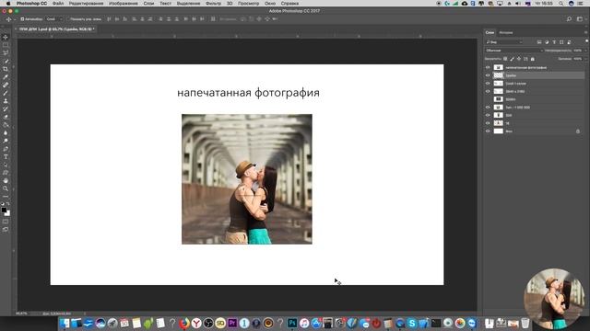Toggle Quick Mask mode icon
Screen dimensions: 590x331
click(x=6, y=222)
